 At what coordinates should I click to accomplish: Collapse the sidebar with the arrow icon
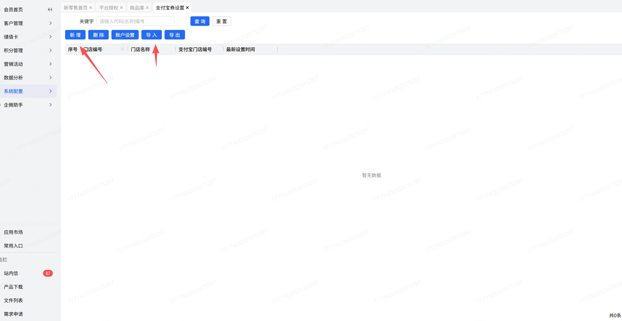(x=50, y=10)
